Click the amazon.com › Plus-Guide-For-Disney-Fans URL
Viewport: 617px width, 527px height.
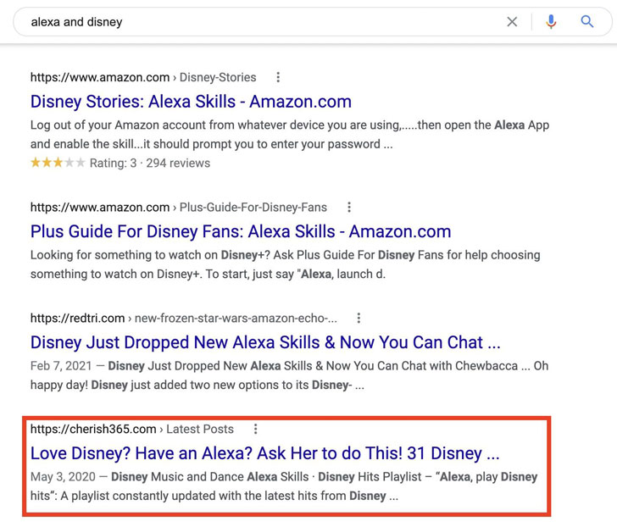[x=178, y=208]
